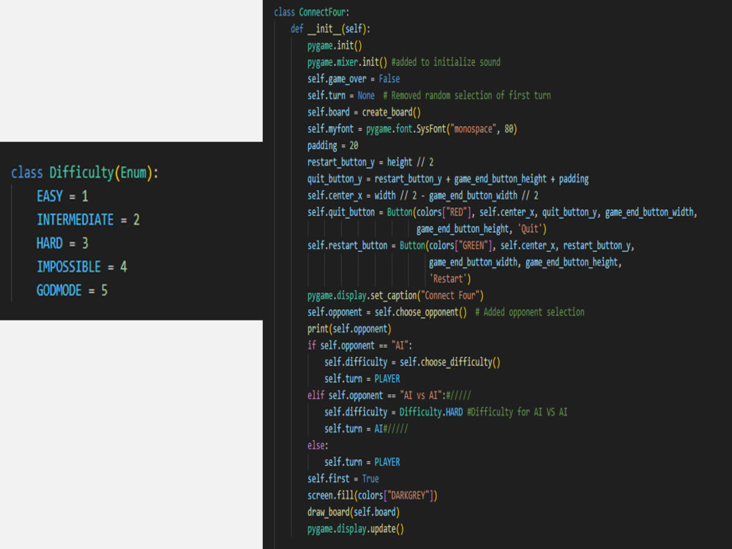
Task: Click the 'pygame.display.update()' line
Action: click(x=355, y=529)
